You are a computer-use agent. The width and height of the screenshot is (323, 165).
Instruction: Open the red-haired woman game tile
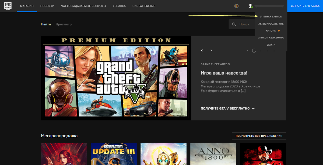pyautogui.click(x=64, y=154)
